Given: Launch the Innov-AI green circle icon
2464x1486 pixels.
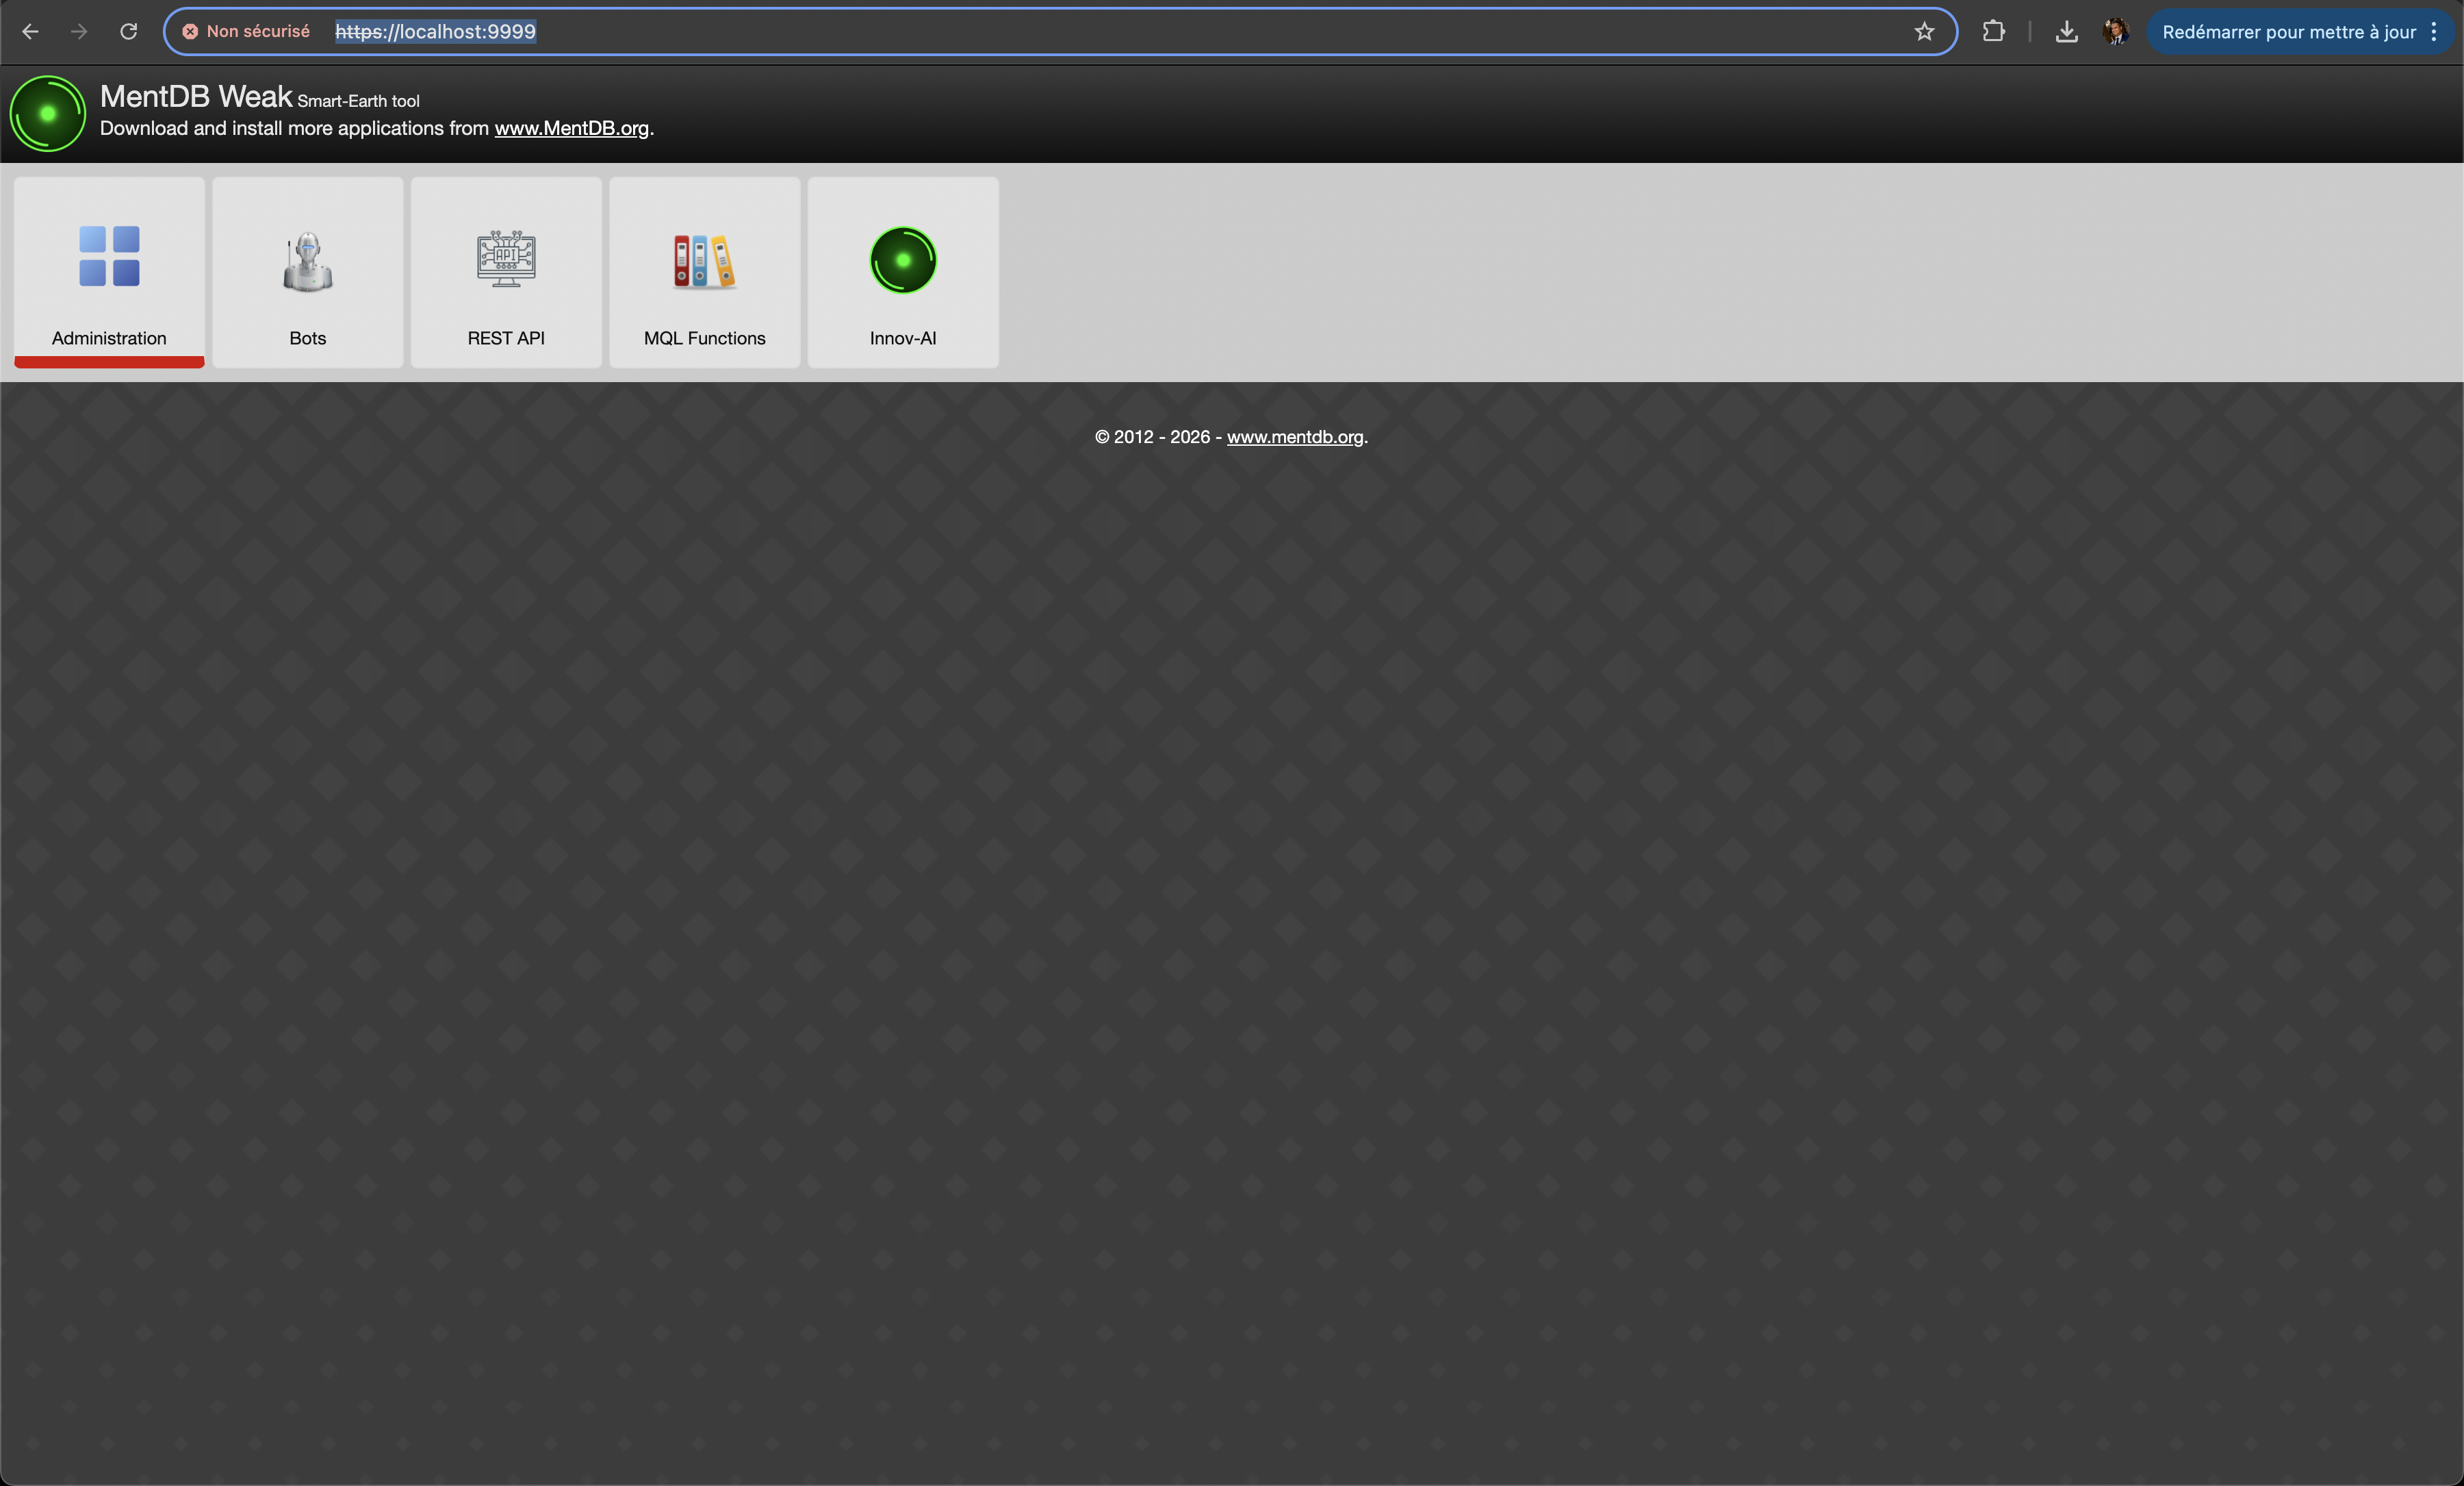Looking at the screenshot, I should (x=902, y=260).
